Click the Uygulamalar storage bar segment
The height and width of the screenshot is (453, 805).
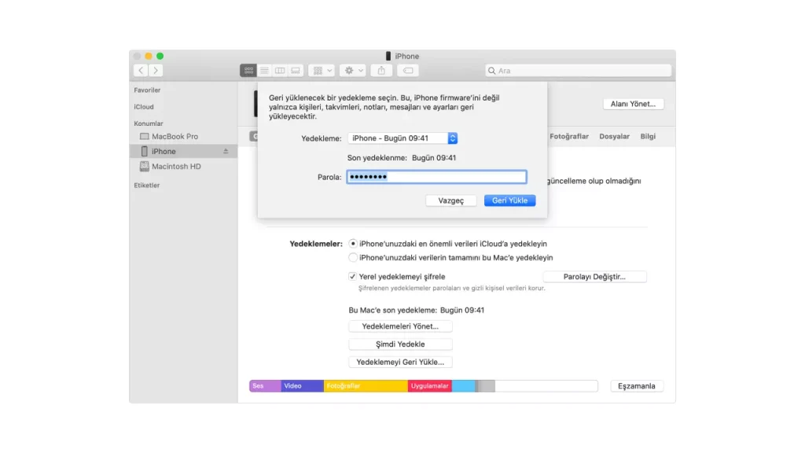pyautogui.click(x=430, y=385)
